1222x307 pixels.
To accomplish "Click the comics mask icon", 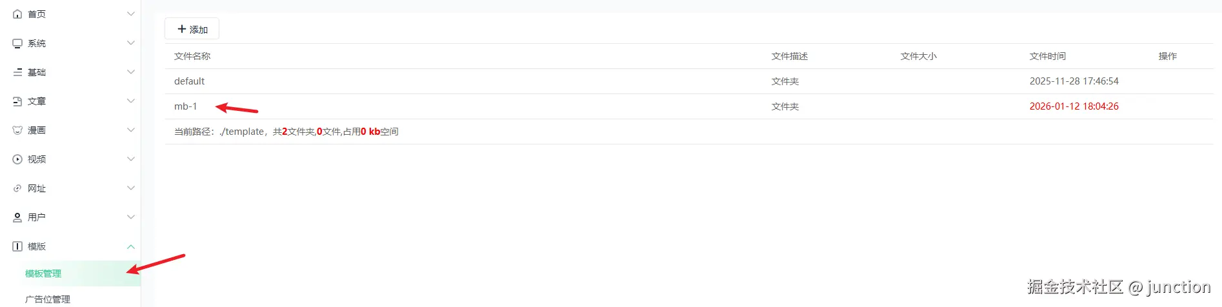I will tap(17, 130).
